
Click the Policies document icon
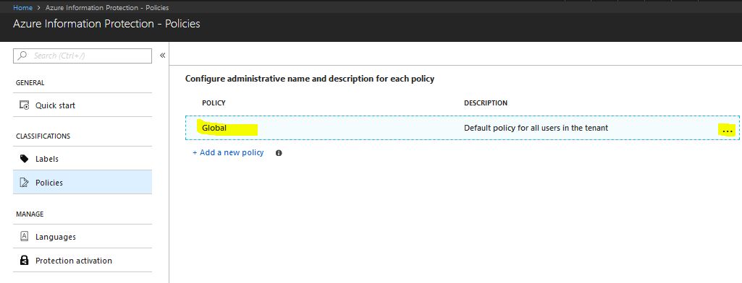tap(24, 183)
